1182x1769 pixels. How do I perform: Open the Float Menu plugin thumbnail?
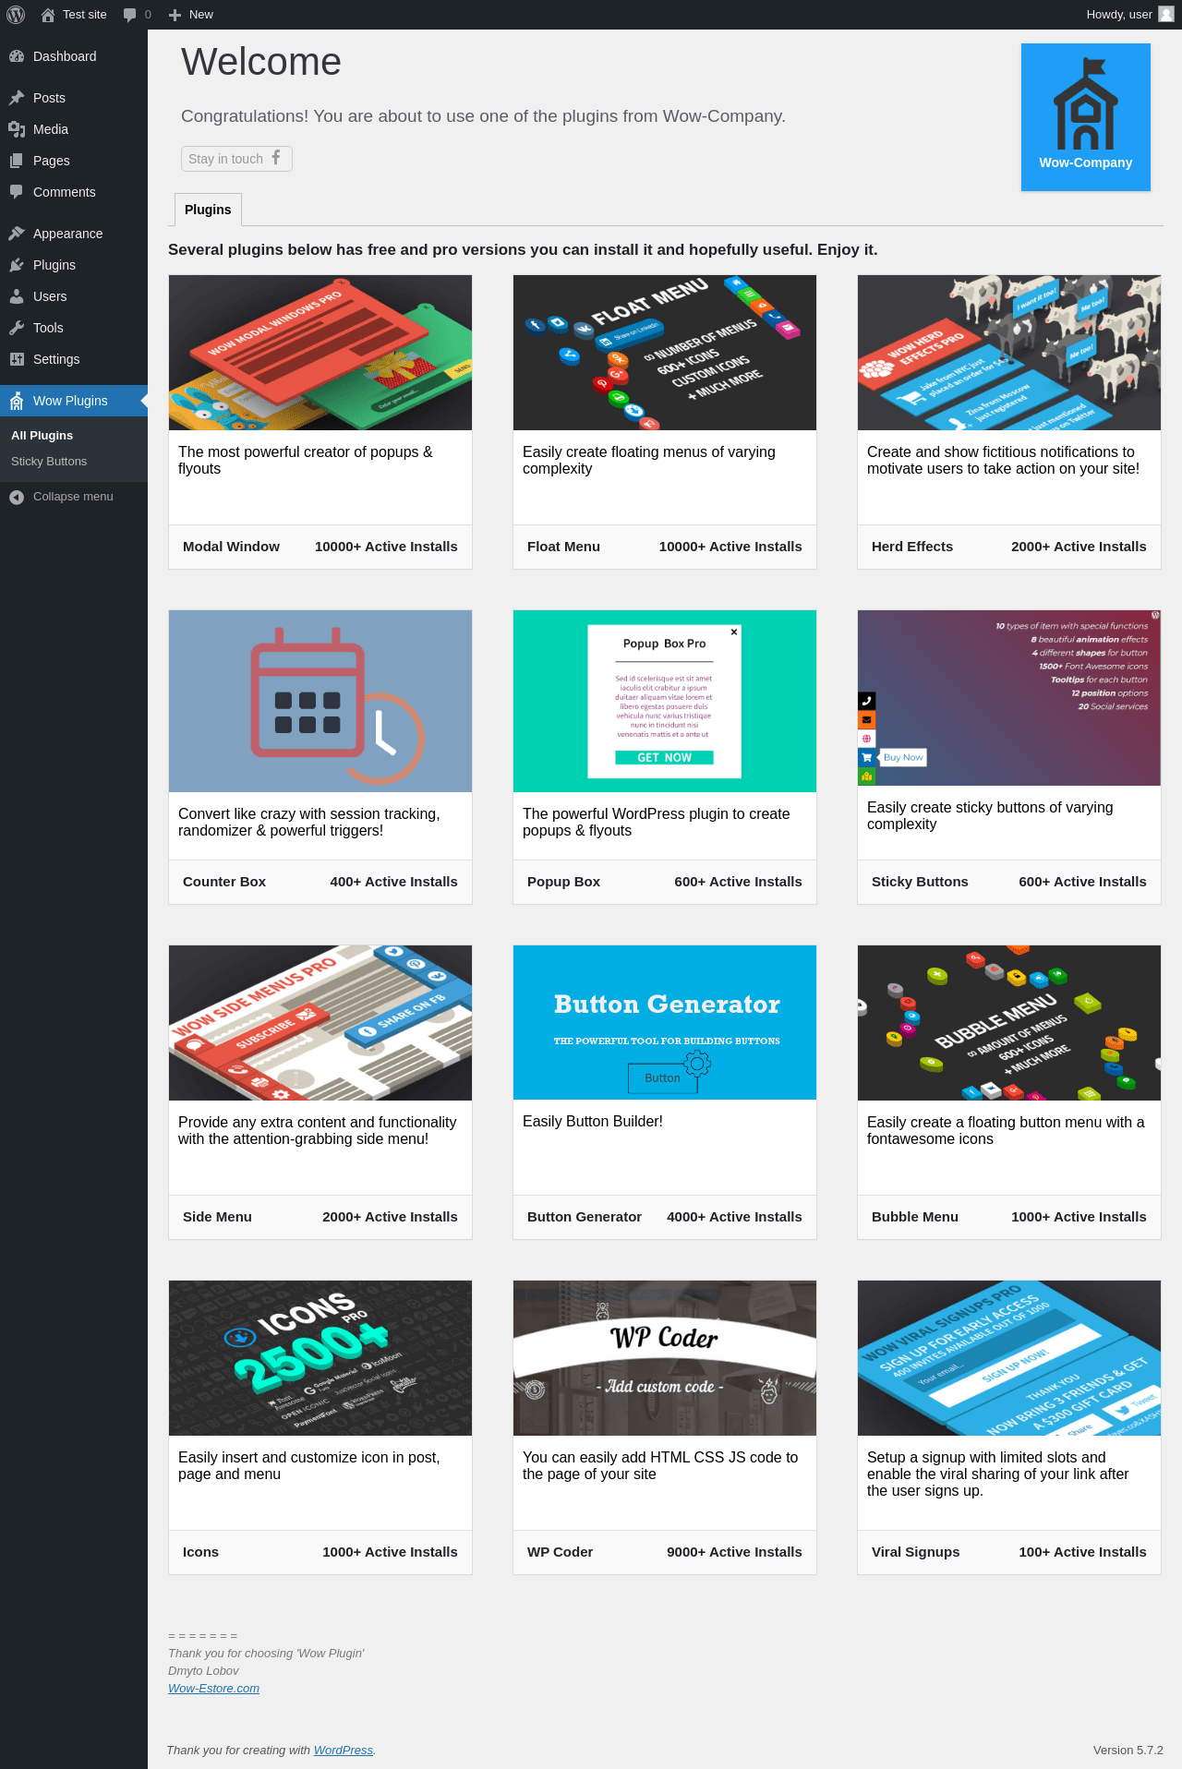point(665,353)
